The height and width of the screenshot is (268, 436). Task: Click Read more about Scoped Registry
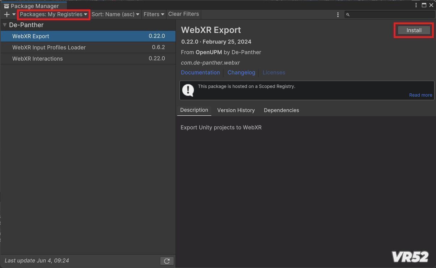pos(420,95)
